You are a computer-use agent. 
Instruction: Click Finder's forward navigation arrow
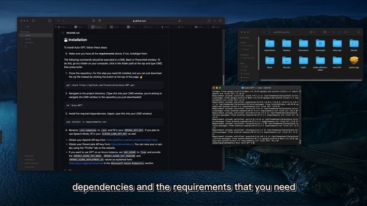[270, 32]
